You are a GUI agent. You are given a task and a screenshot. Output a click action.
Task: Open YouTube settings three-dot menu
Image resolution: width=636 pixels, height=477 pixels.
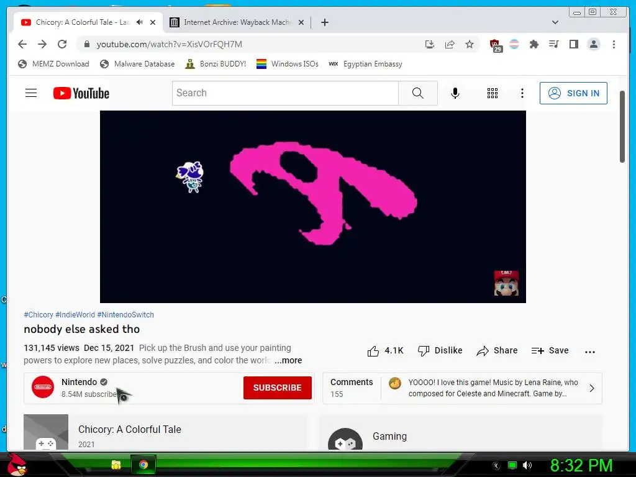(522, 93)
